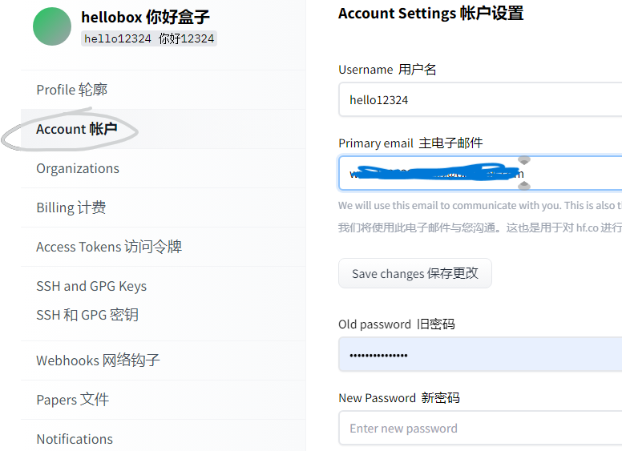Click the green profile avatar circle
Viewport: 622px width, 451px height.
52,26
